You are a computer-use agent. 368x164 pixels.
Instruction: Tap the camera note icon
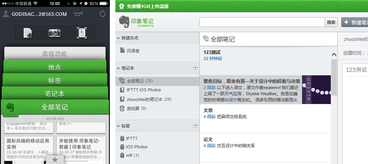point(55,33)
